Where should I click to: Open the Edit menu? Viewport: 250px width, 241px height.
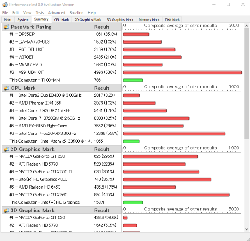[x=16, y=13]
